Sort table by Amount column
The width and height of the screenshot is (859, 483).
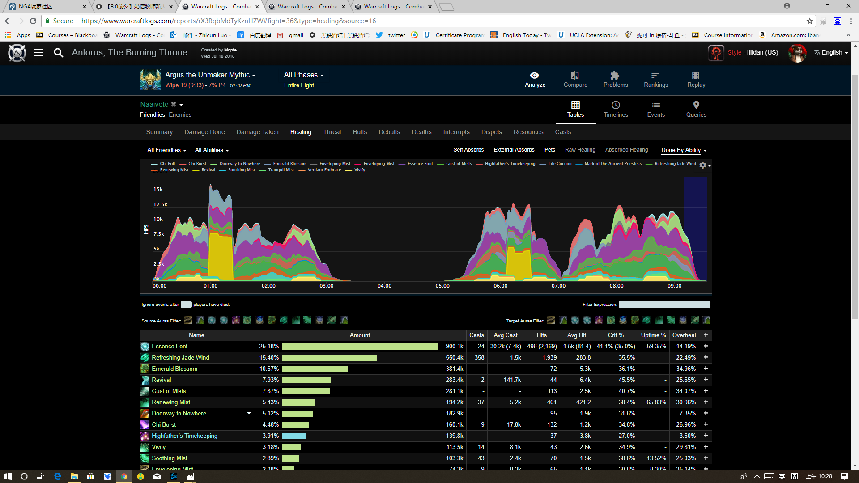(x=360, y=335)
